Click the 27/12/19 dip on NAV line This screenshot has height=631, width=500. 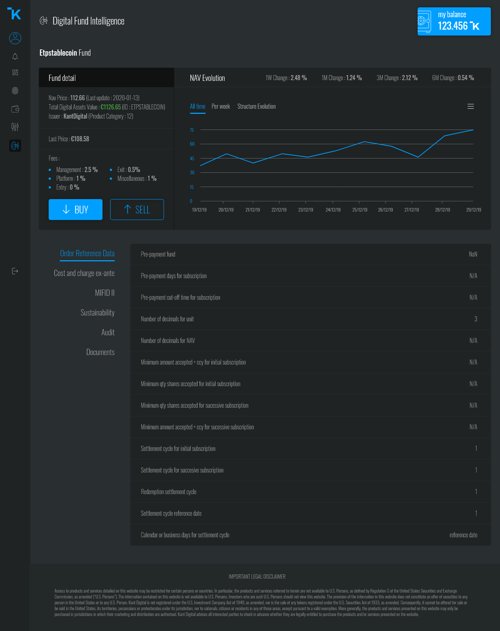click(418, 157)
